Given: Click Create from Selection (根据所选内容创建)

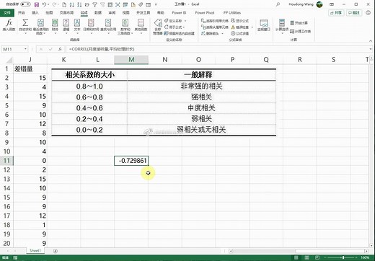Looking at the screenshot, I should tap(180, 33).
